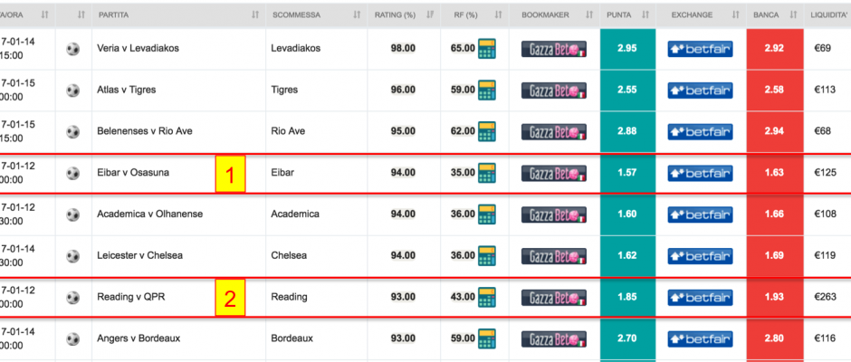Click 1.93 lay odds for Reading
The width and height of the screenshot is (851, 362).
click(x=774, y=297)
